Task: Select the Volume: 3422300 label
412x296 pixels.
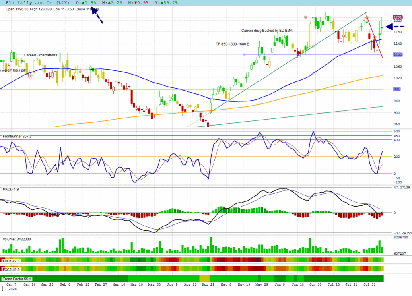Action: click(17, 239)
